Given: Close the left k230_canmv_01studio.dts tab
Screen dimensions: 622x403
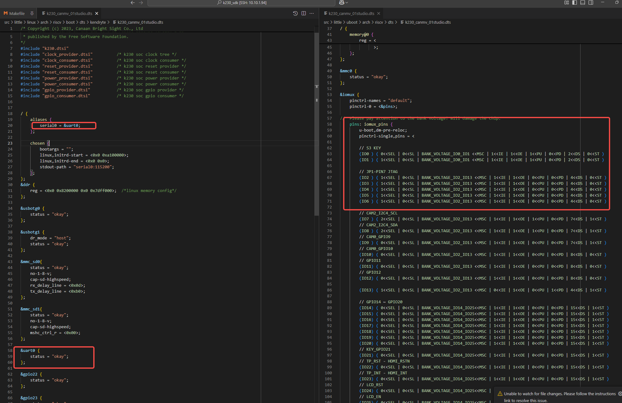Looking at the screenshot, I should [x=97, y=13].
